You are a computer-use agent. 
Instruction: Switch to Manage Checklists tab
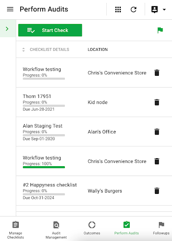[16, 230]
